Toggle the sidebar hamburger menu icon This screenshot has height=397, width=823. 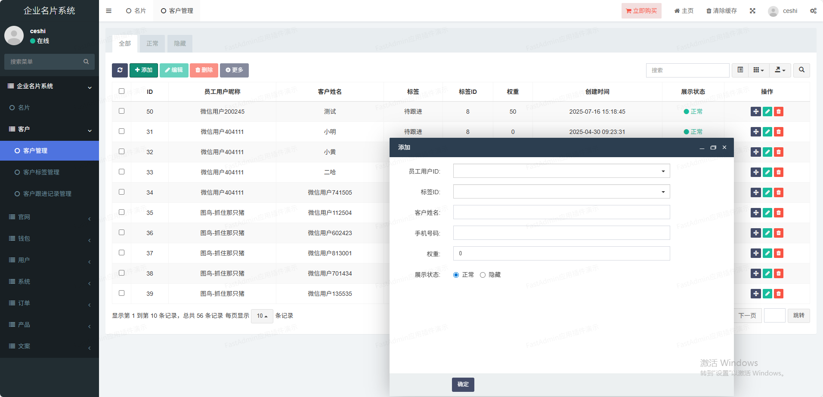pyautogui.click(x=108, y=11)
